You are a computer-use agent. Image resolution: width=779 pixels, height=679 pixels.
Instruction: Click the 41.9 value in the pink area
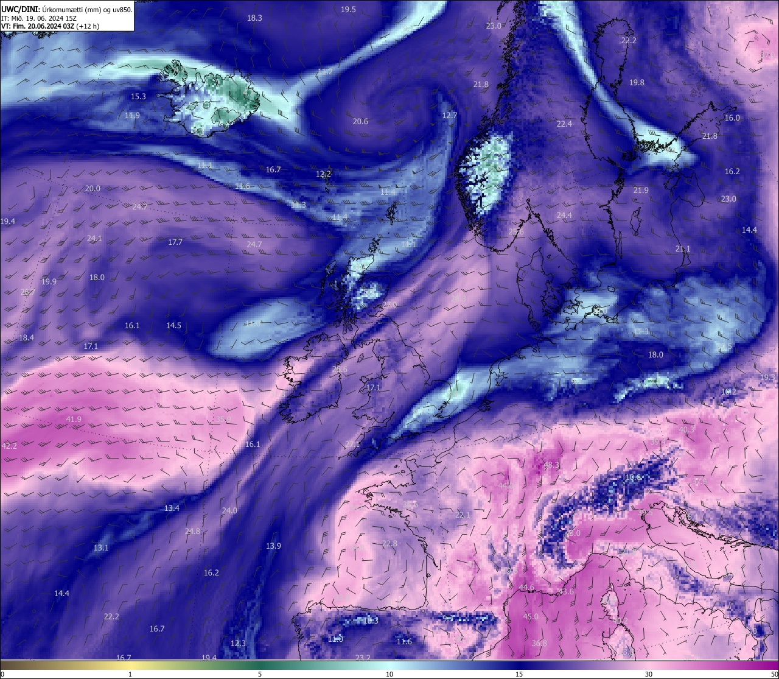74,420
